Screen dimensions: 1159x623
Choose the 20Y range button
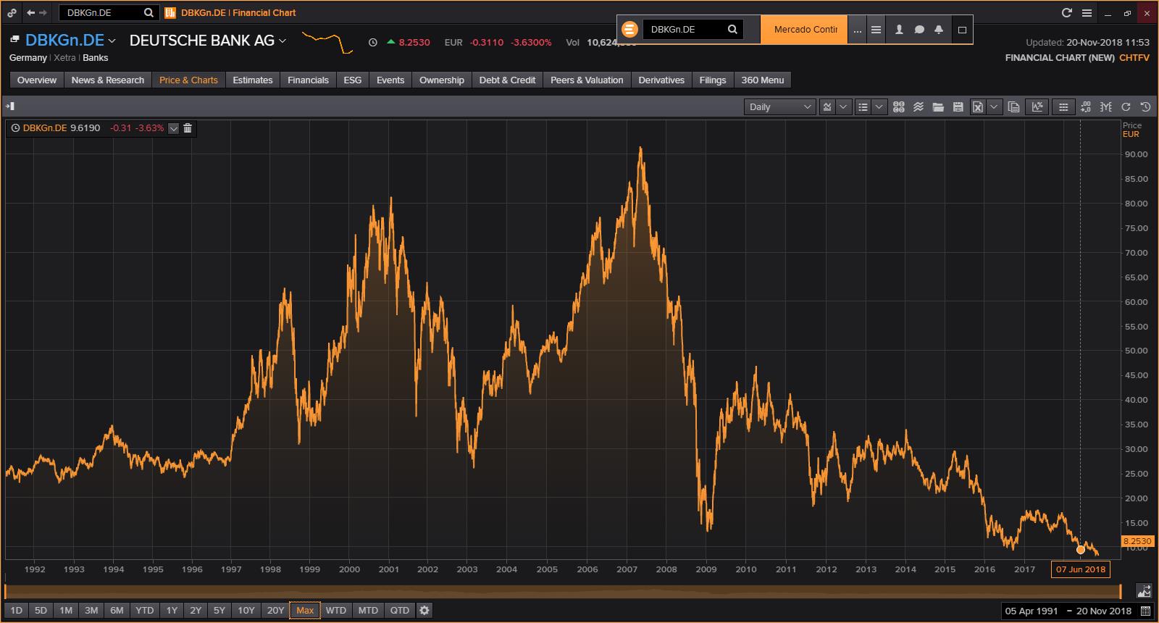275,610
